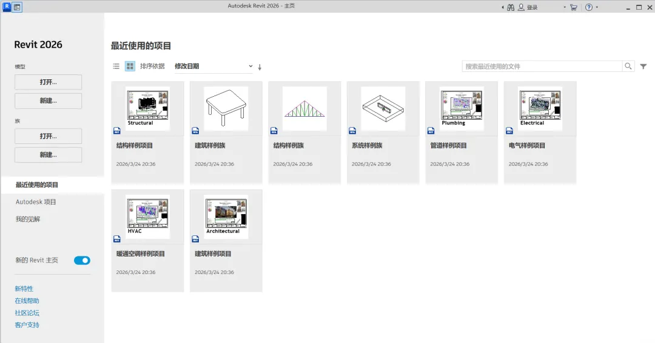Viewport: 655px width, 343px height.
Task: Click the RFA file icon on 结构样例族 card
Action: tap(274, 131)
